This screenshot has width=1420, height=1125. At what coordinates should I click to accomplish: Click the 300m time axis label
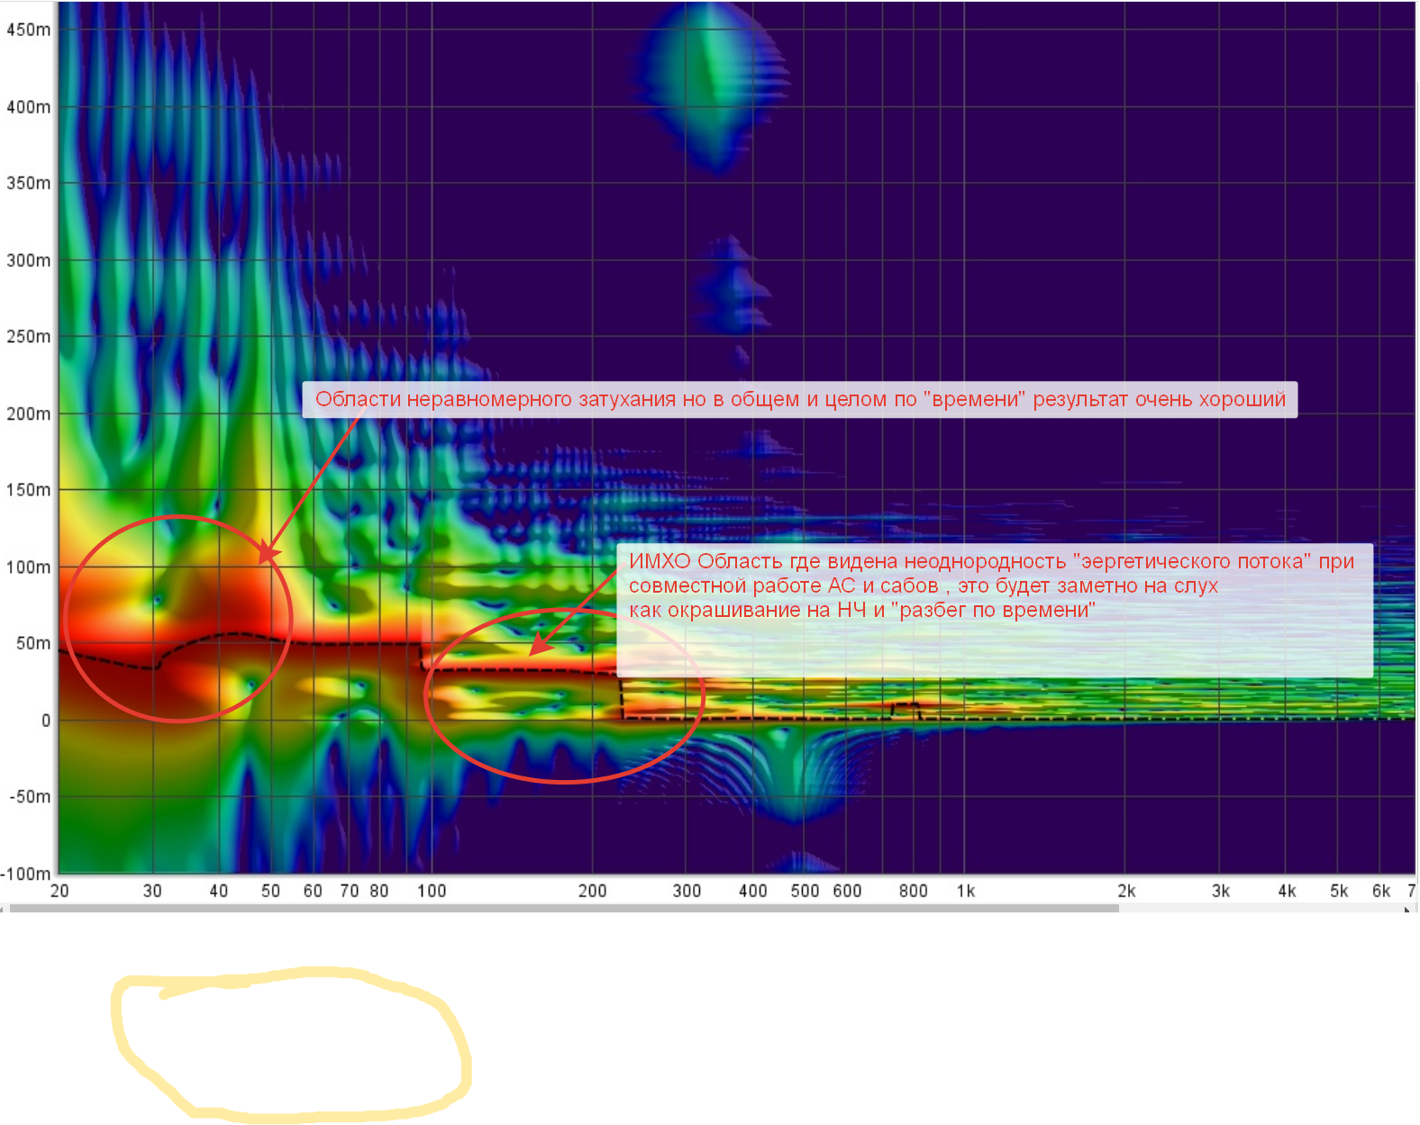coord(29,260)
